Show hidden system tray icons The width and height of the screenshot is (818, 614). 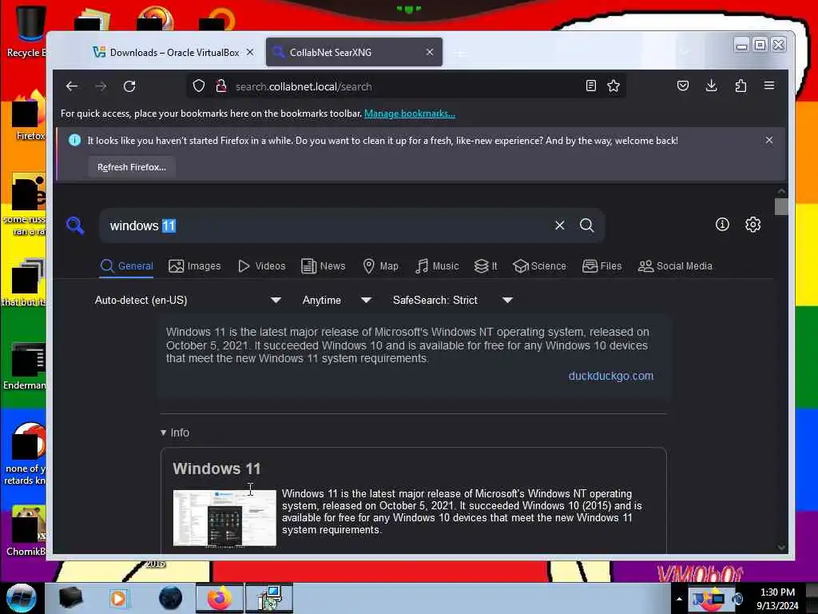point(679,598)
